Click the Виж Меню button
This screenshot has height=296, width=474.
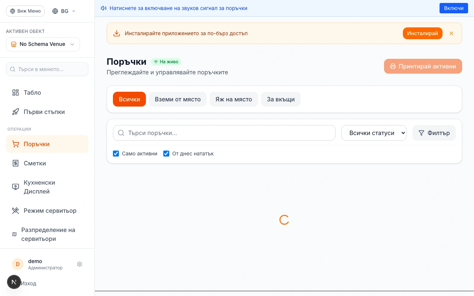(x=25, y=11)
